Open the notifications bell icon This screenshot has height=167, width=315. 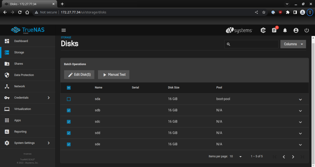tap(285, 30)
